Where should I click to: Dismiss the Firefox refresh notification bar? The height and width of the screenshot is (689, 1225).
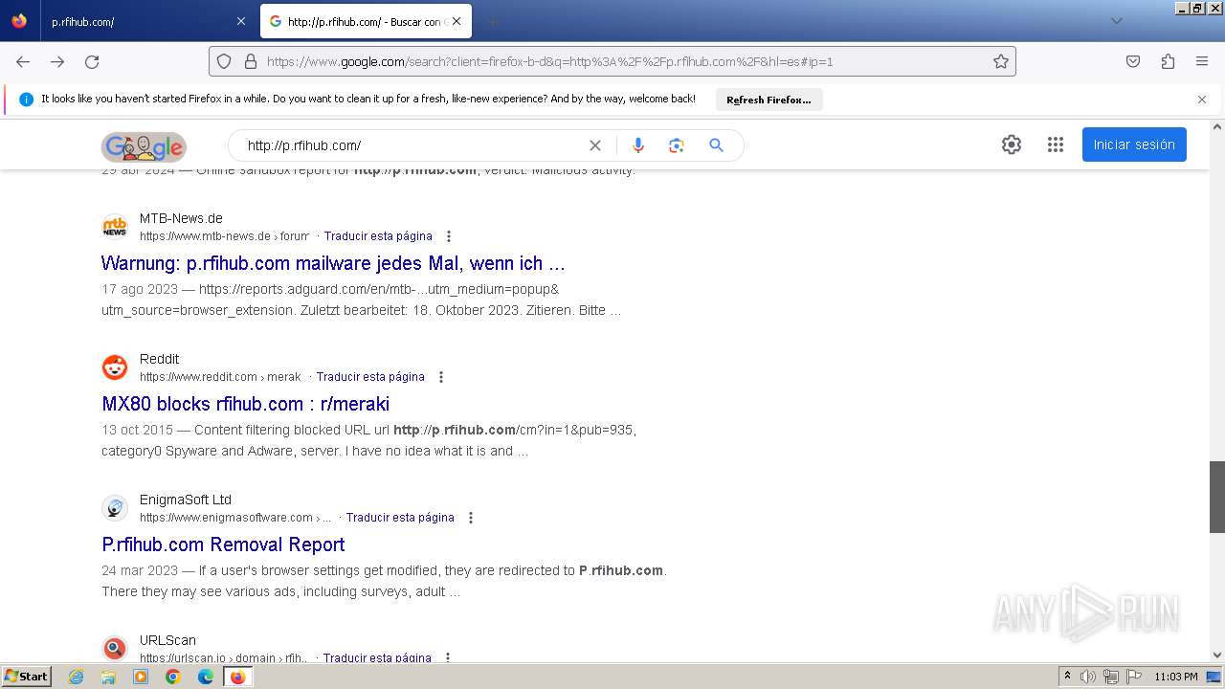click(x=1202, y=100)
